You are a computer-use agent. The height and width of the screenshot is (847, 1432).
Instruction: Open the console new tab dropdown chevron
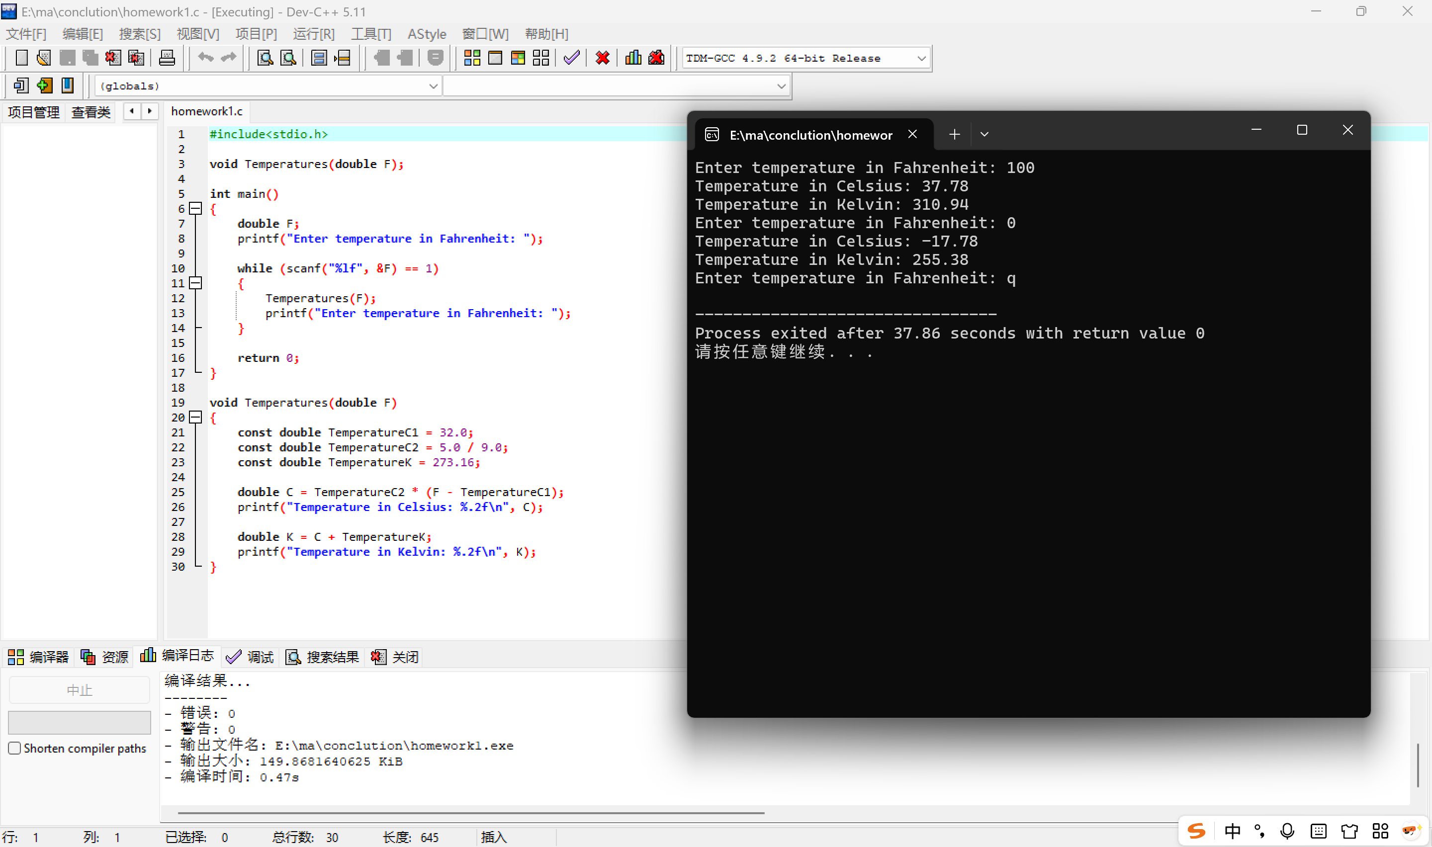coord(984,135)
